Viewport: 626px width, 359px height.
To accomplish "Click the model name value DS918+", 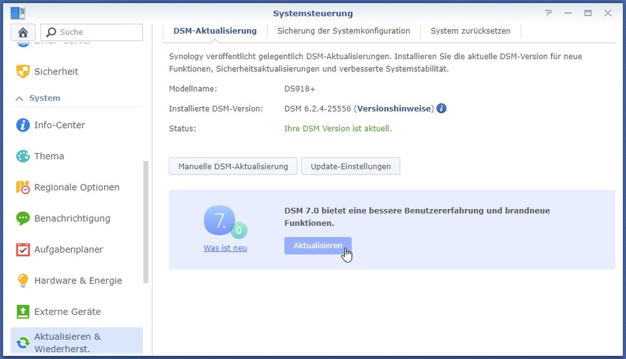I will [x=300, y=89].
